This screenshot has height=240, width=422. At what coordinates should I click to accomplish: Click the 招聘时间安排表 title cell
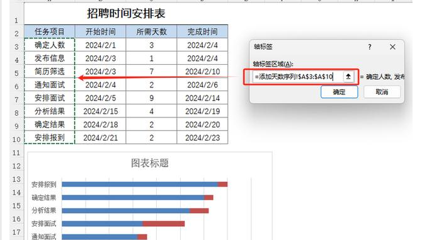click(126, 13)
